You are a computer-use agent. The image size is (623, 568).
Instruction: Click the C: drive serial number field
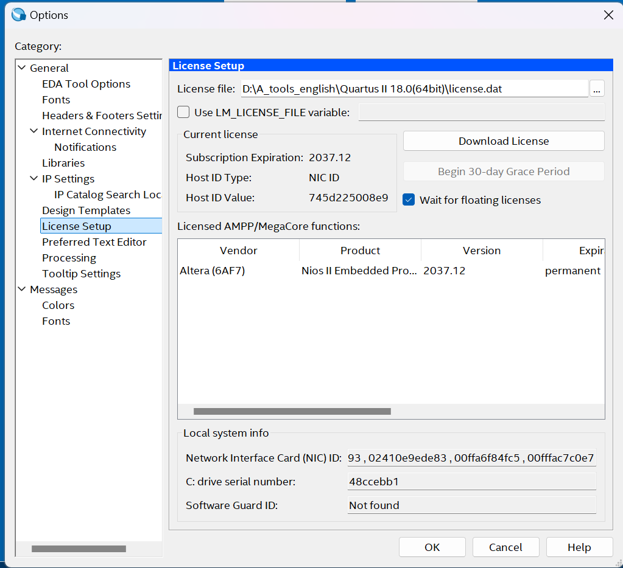(471, 482)
